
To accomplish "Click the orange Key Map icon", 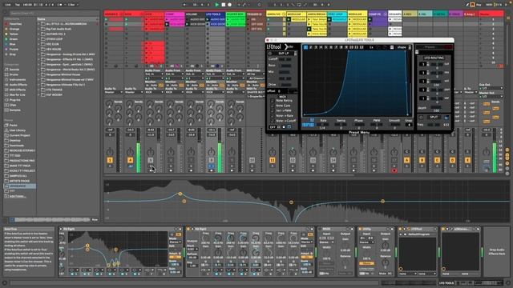I will pyautogui.click(x=473, y=5).
